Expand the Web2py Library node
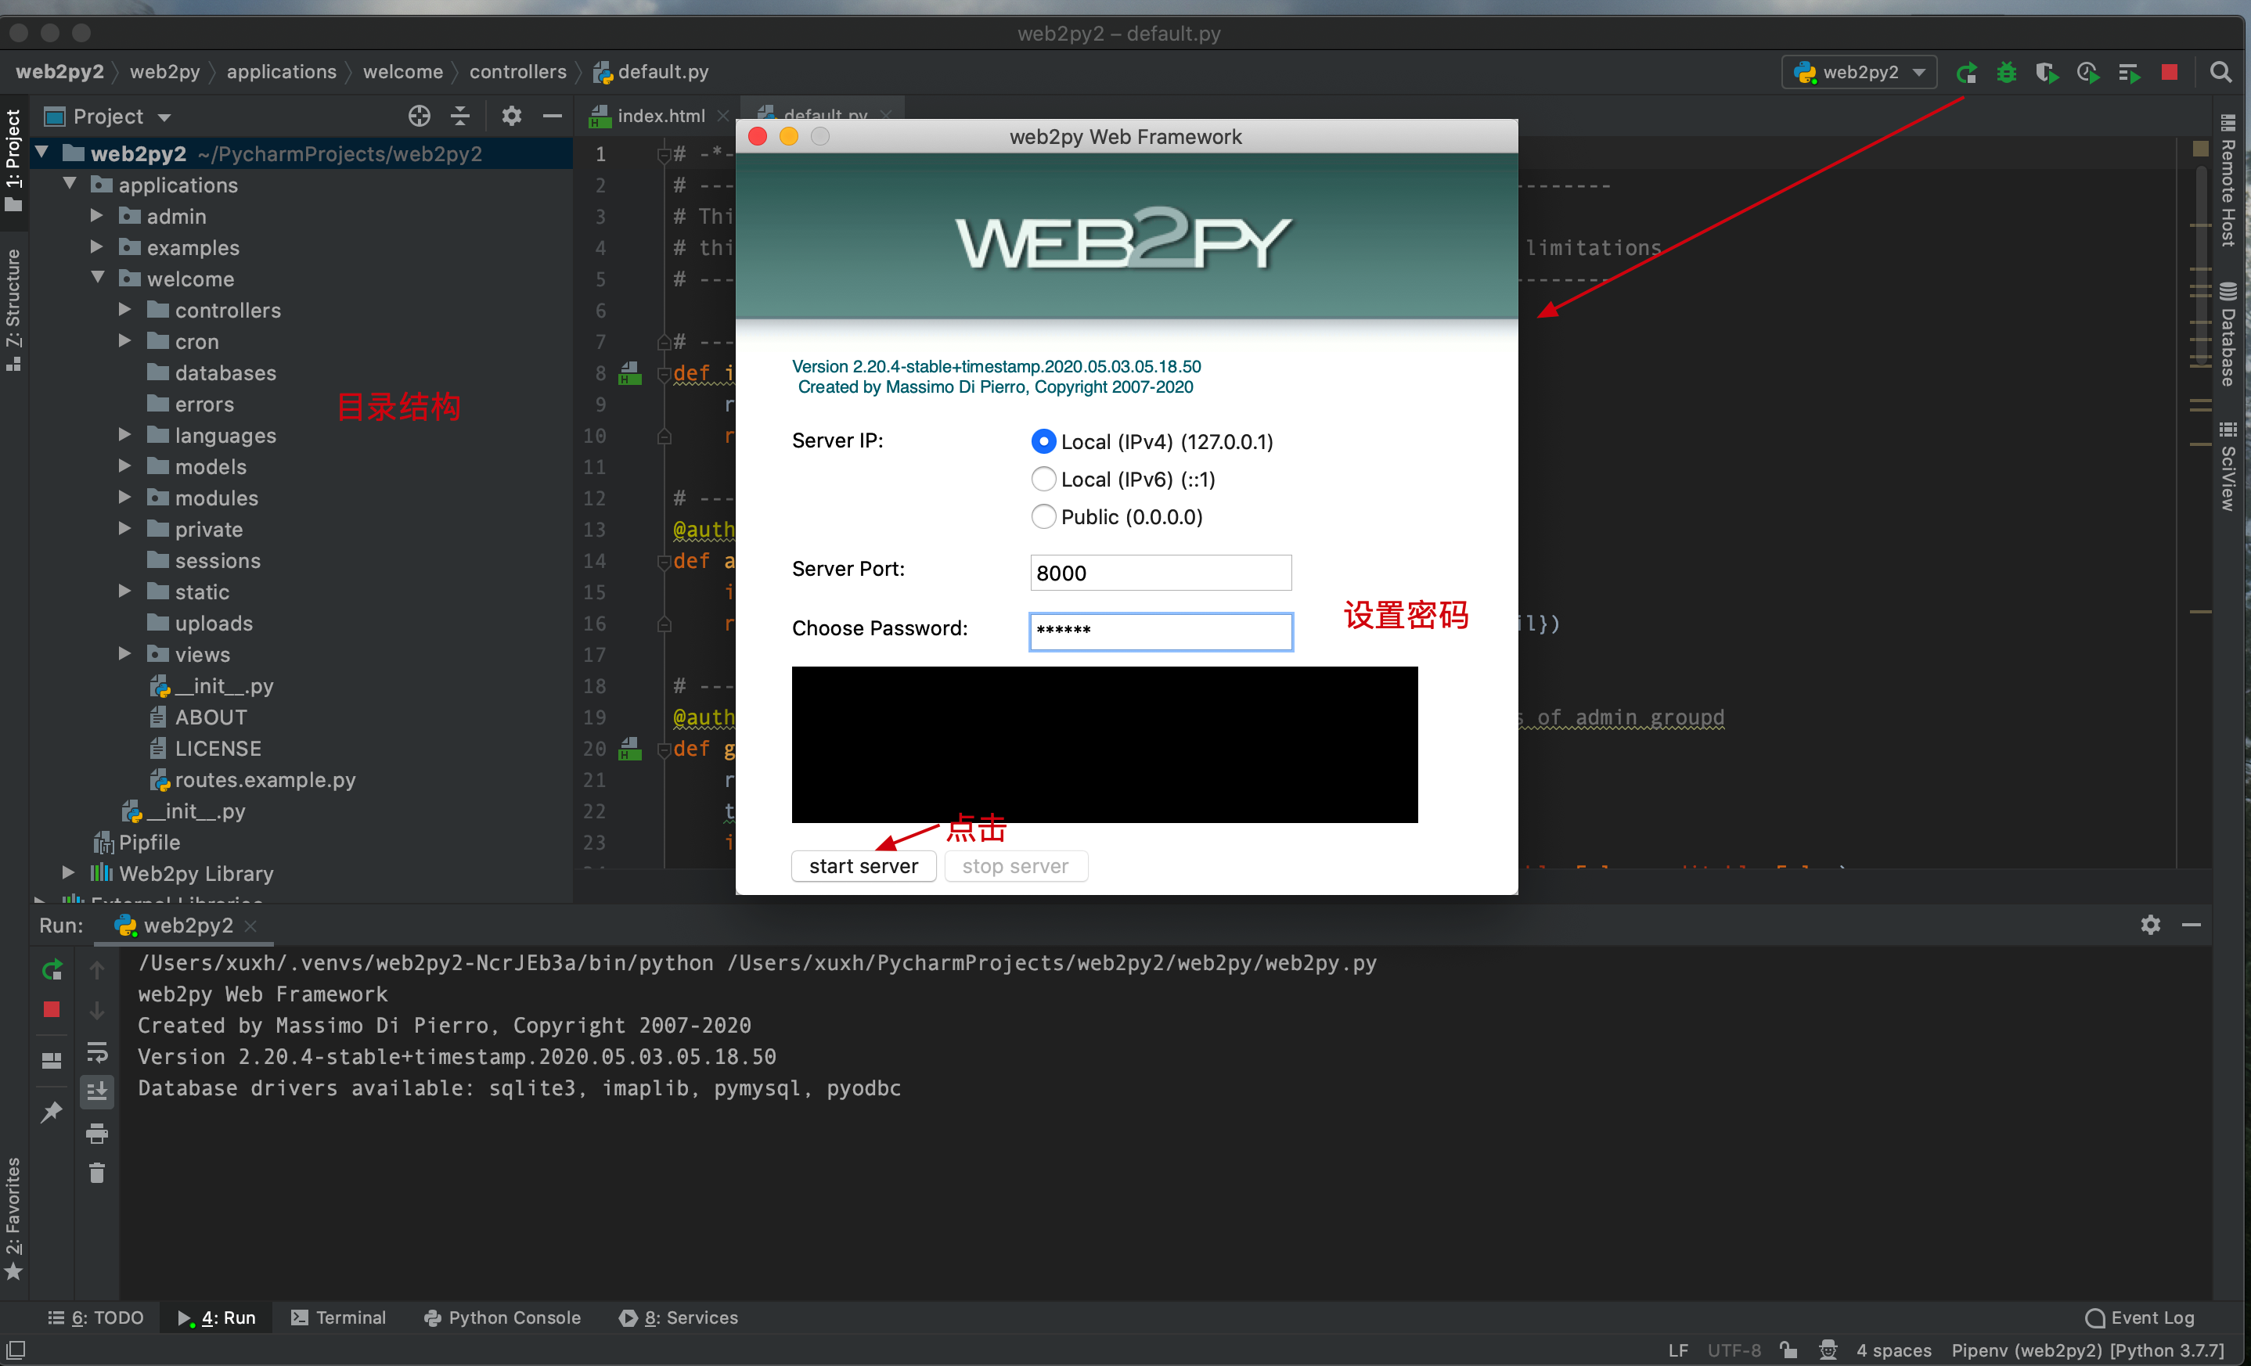Image resolution: width=2251 pixels, height=1366 pixels. point(69,873)
